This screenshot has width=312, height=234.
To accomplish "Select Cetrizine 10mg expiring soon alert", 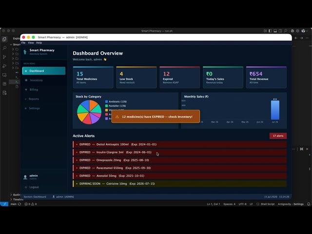I will (x=180, y=184).
